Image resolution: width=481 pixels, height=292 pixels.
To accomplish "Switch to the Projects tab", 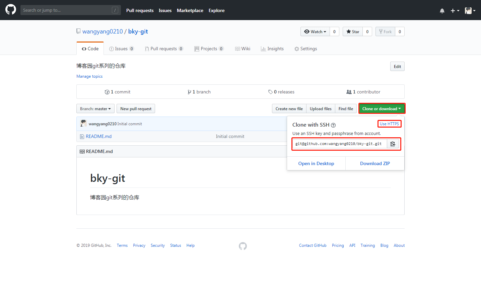I will tap(209, 49).
